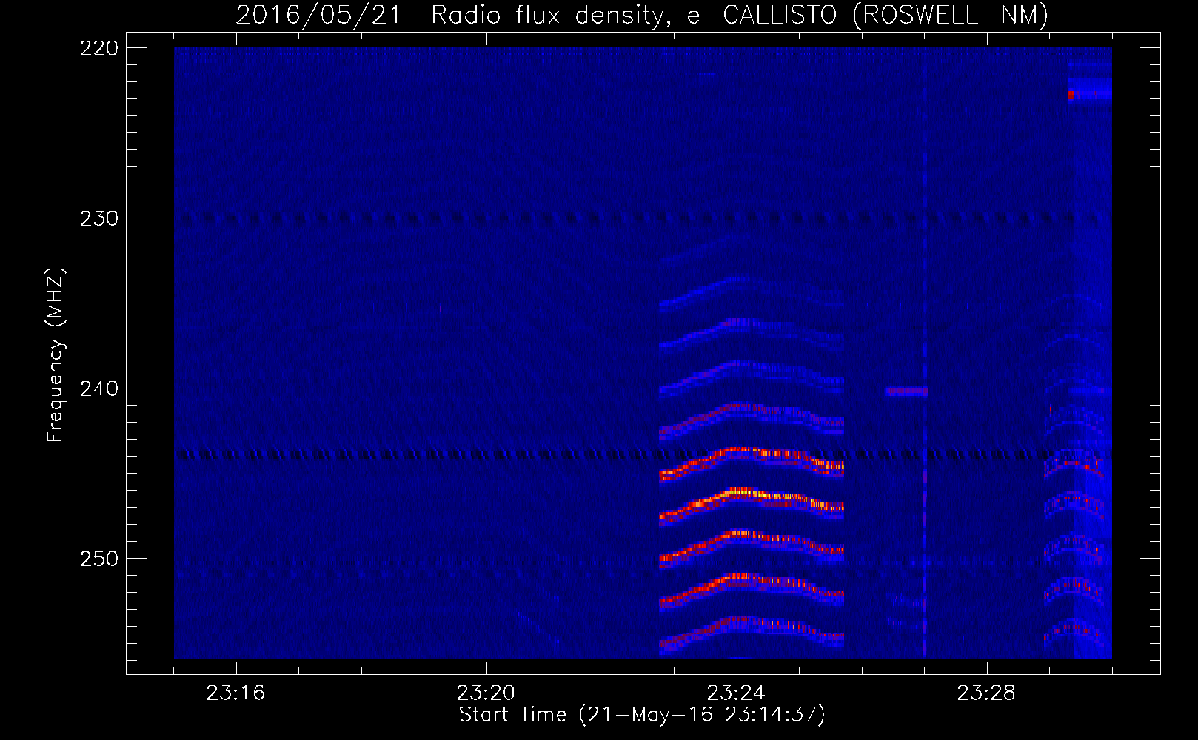Click the 250 frequency tick label

pyautogui.click(x=99, y=559)
